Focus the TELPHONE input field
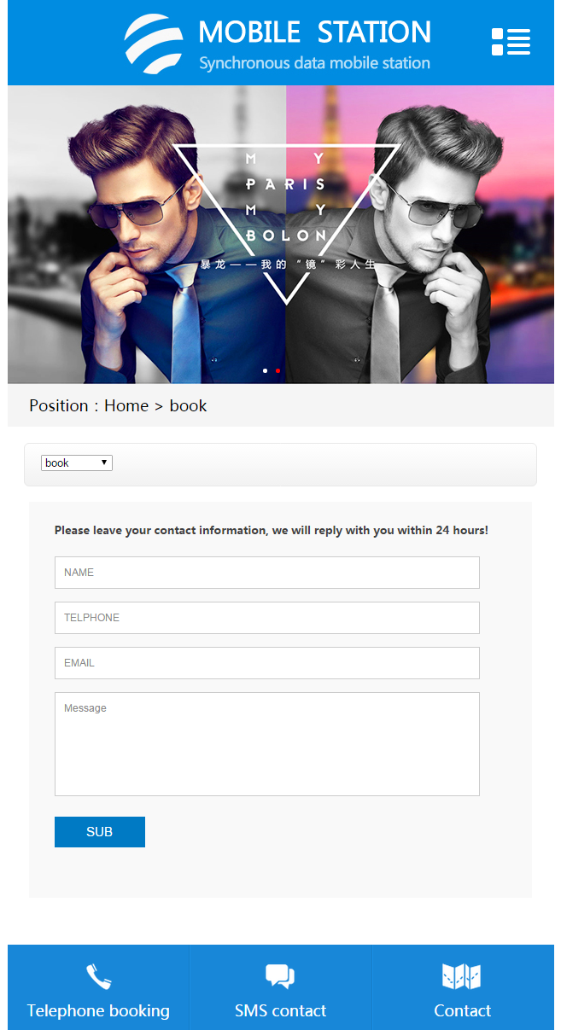This screenshot has width=561, height=1030. coord(267,618)
